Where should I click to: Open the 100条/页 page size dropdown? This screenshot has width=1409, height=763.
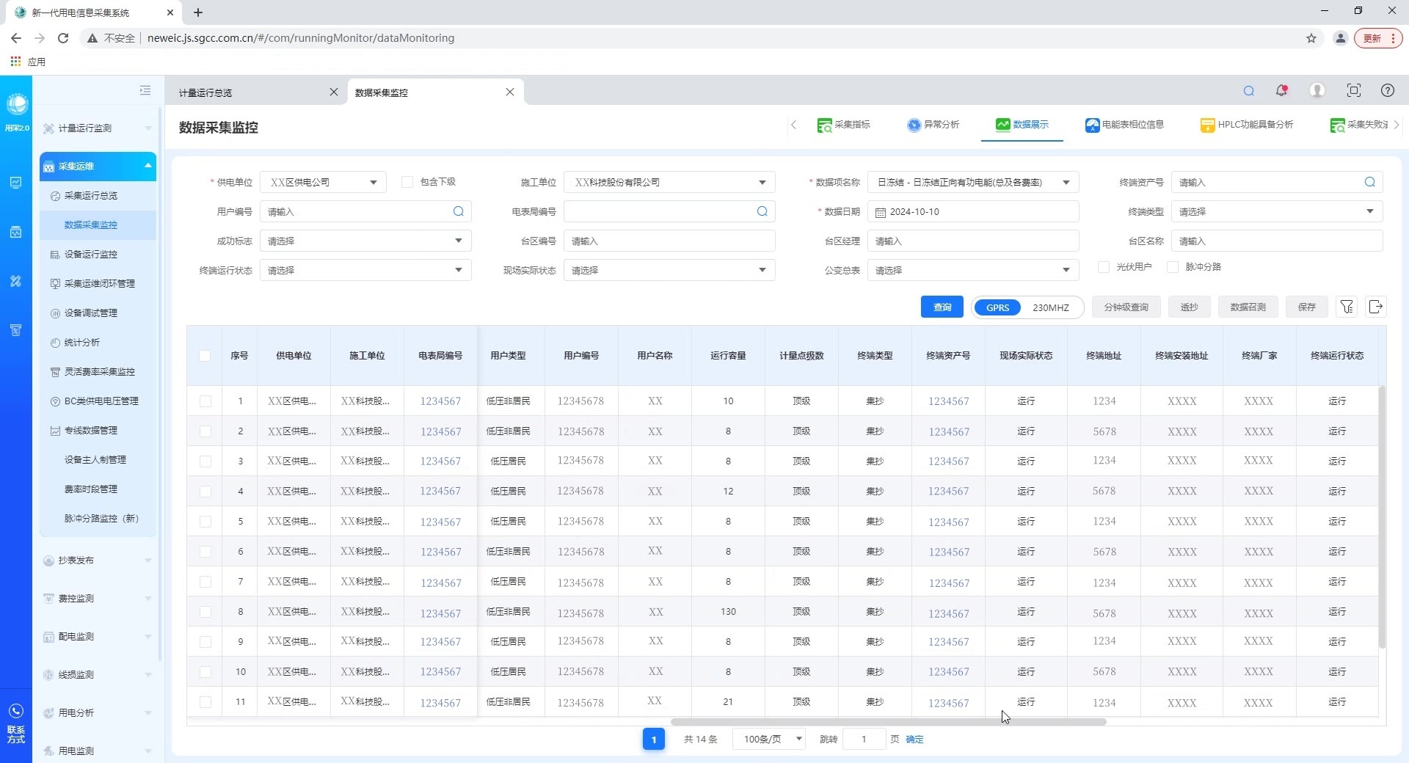[x=769, y=739]
